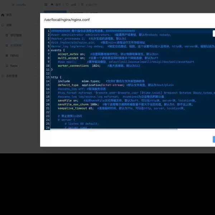Click 'worker_connections 1024;' on line 10
Viewport: 215px width, 215px height.
(x=79, y=66)
